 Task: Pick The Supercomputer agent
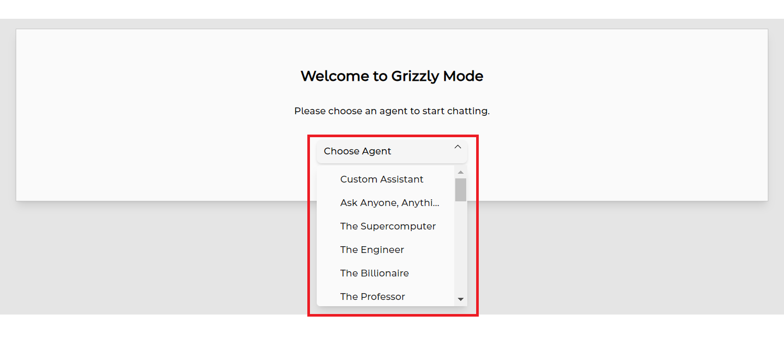(x=388, y=226)
